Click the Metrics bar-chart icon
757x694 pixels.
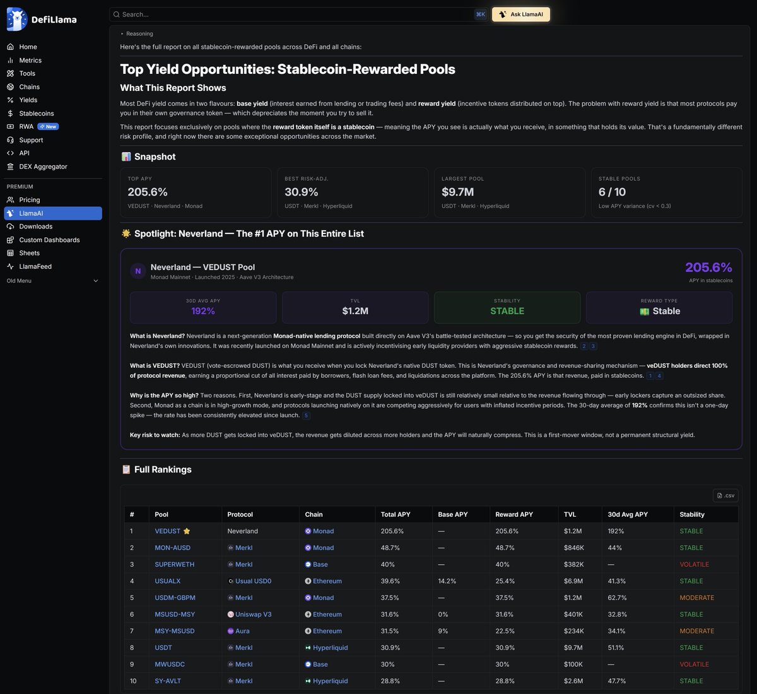[x=10, y=61]
